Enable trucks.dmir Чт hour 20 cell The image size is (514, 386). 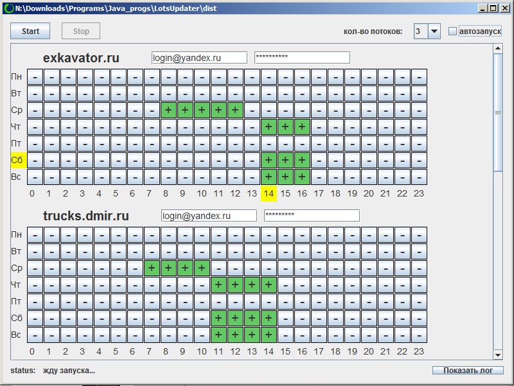[x=369, y=285]
